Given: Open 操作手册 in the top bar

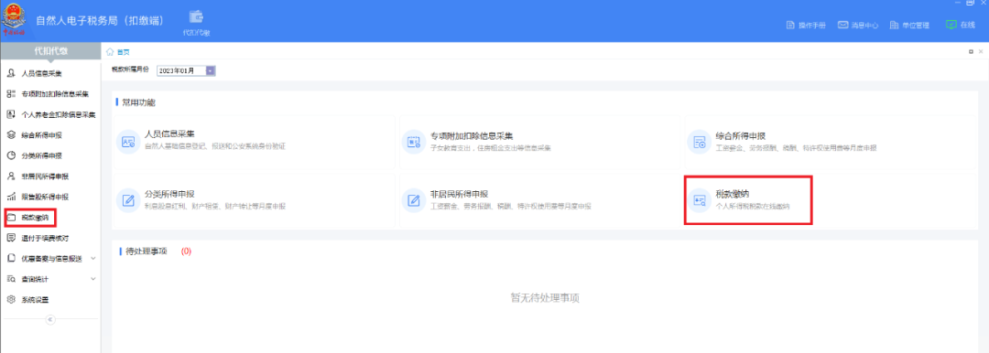Looking at the screenshot, I should click(806, 26).
